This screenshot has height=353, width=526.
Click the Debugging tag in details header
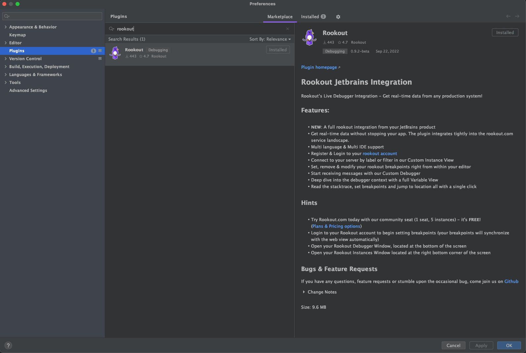[x=335, y=51]
